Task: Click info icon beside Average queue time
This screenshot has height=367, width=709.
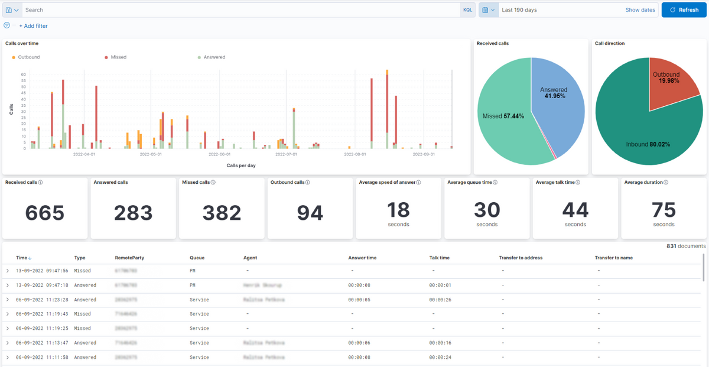Action: click(x=495, y=183)
